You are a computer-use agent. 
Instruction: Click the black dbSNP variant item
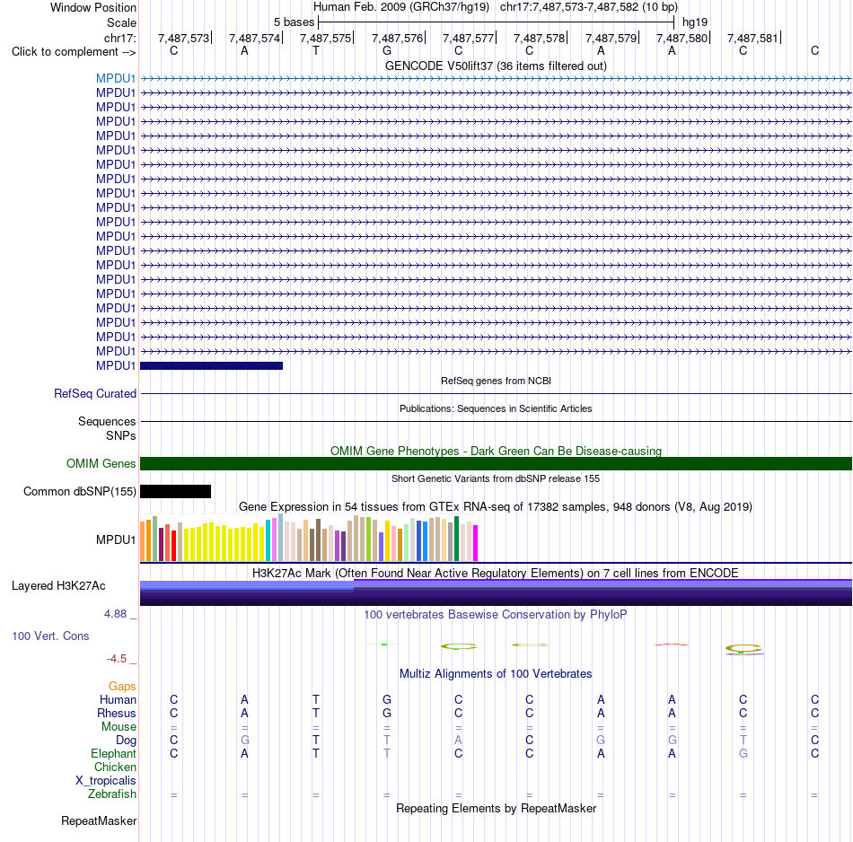click(x=175, y=491)
